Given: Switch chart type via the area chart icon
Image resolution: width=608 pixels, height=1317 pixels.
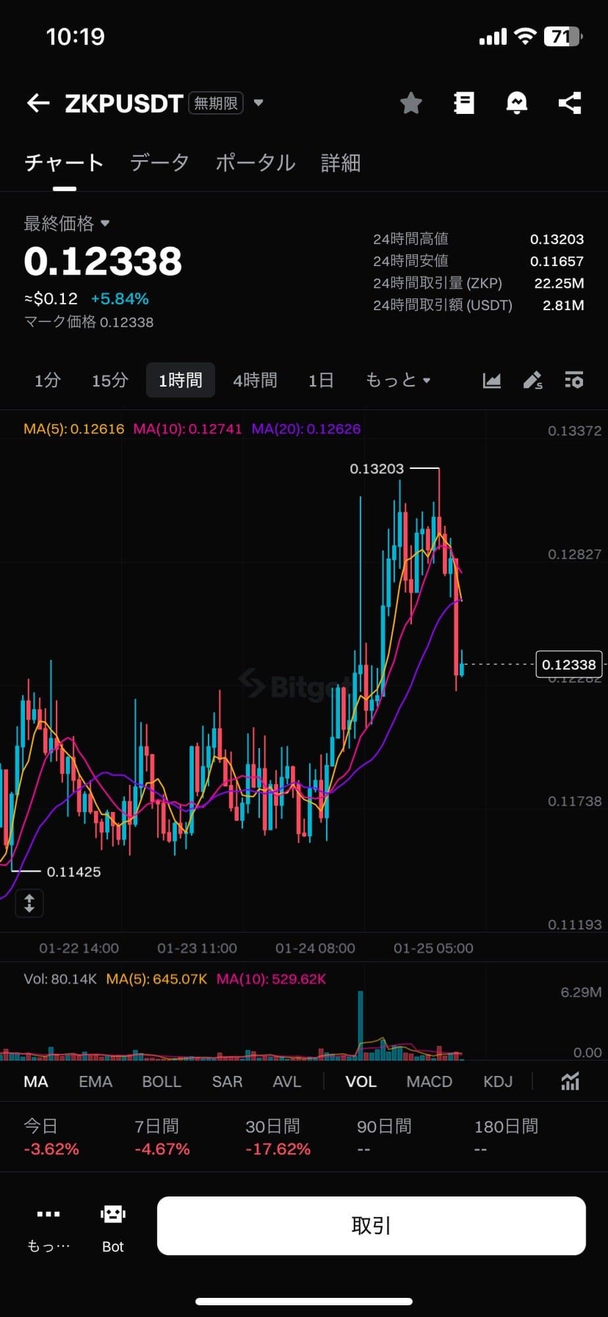Looking at the screenshot, I should click(x=492, y=380).
